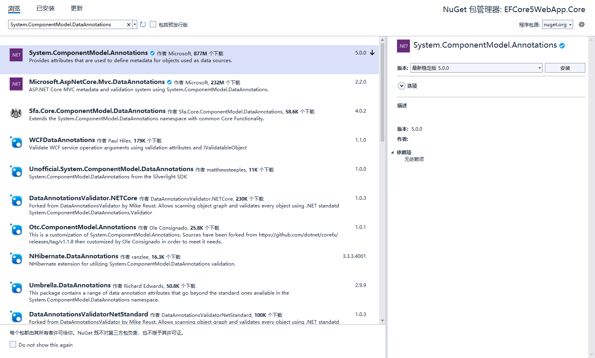The image size is (595, 358).
Task: Open the search box history dropdown arrow
Action: click(x=135, y=25)
